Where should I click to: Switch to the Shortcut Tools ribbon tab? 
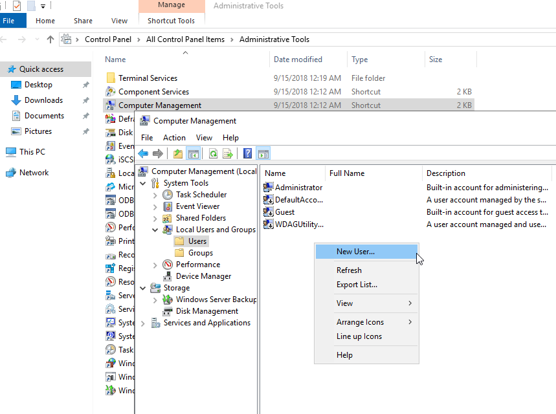tap(172, 21)
